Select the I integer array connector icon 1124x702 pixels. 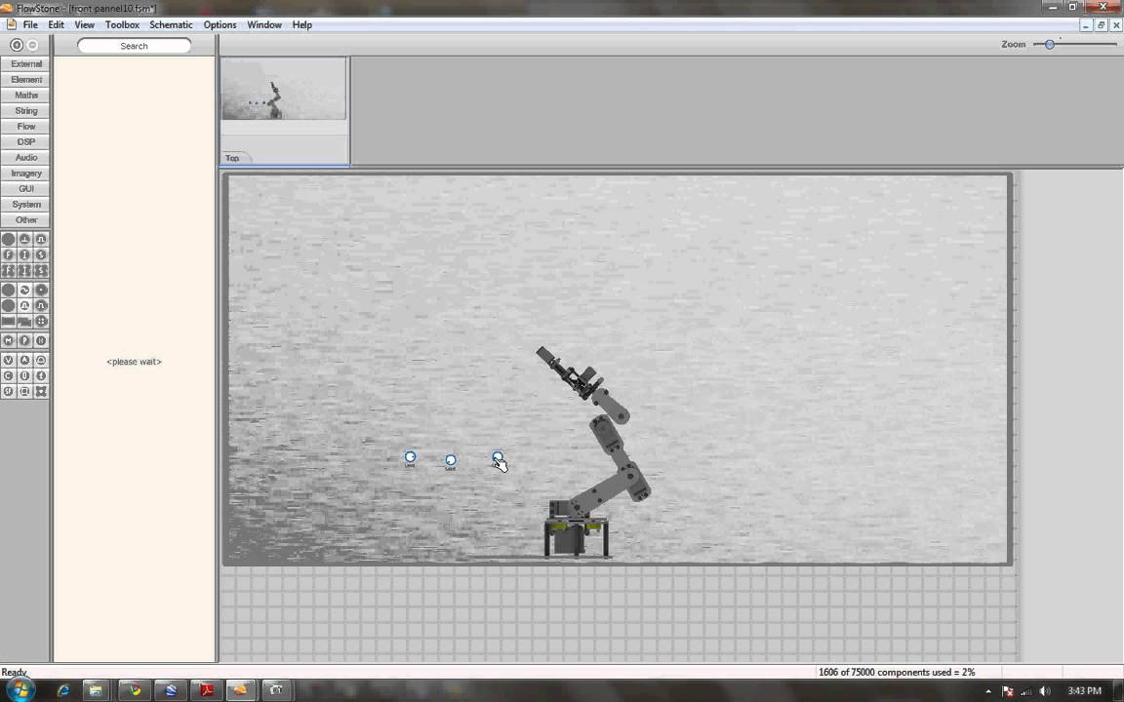click(x=24, y=271)
